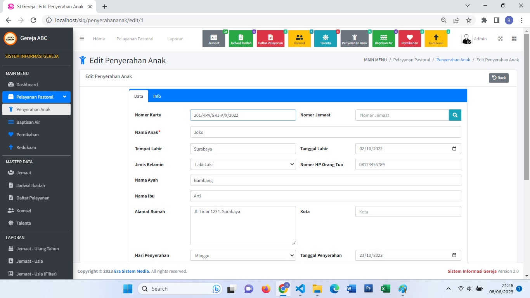
Task: Switch to the Info tab
Action: [x=157, y=96]
